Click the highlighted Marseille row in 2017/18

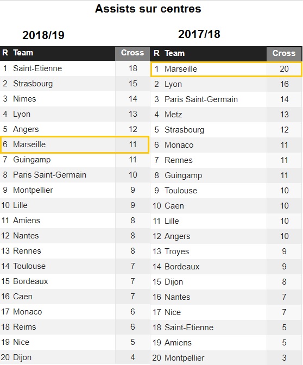click(226, 69)
